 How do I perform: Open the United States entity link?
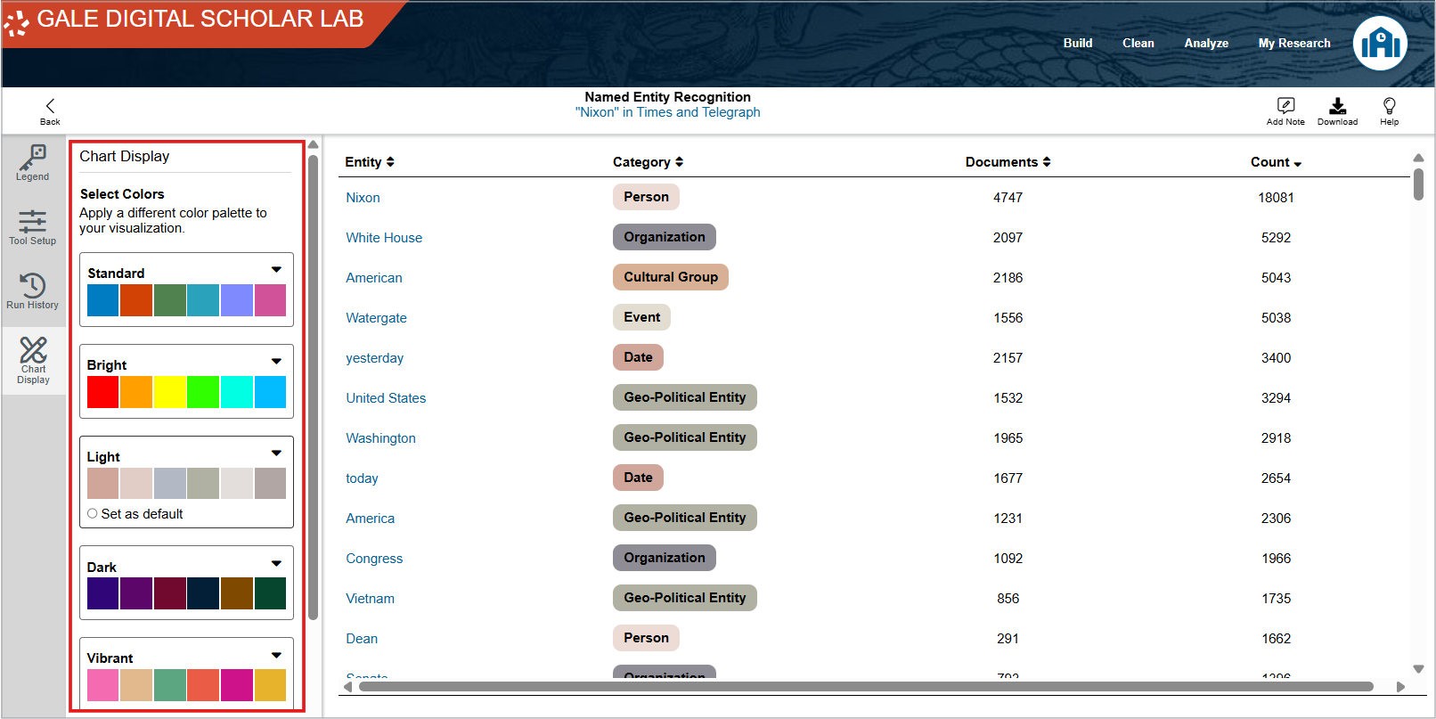386,398
